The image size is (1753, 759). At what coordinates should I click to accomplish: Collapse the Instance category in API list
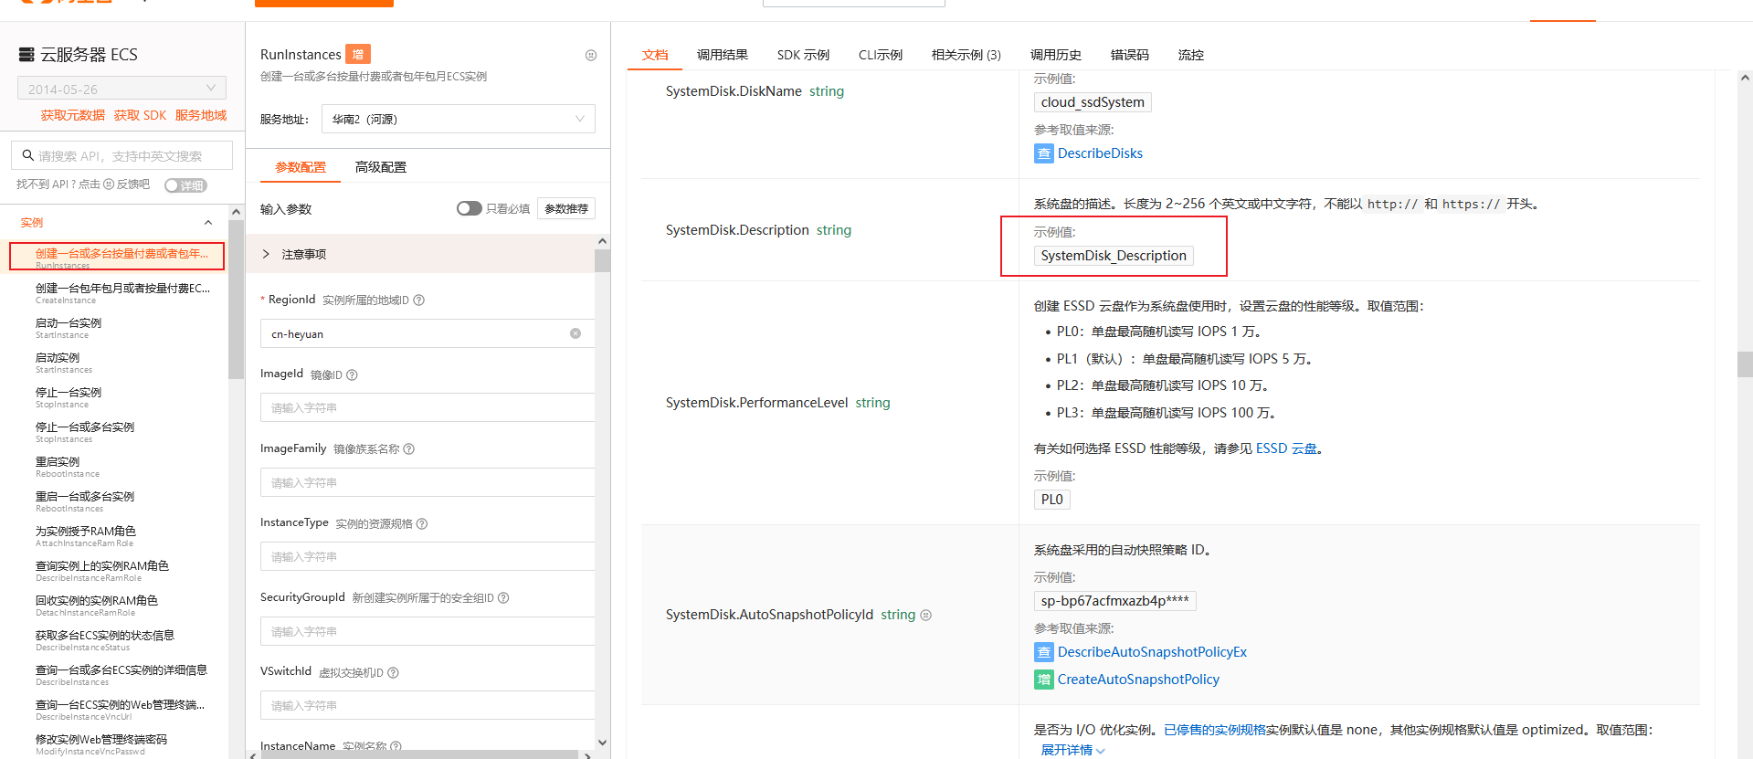(x=208, y=223)
